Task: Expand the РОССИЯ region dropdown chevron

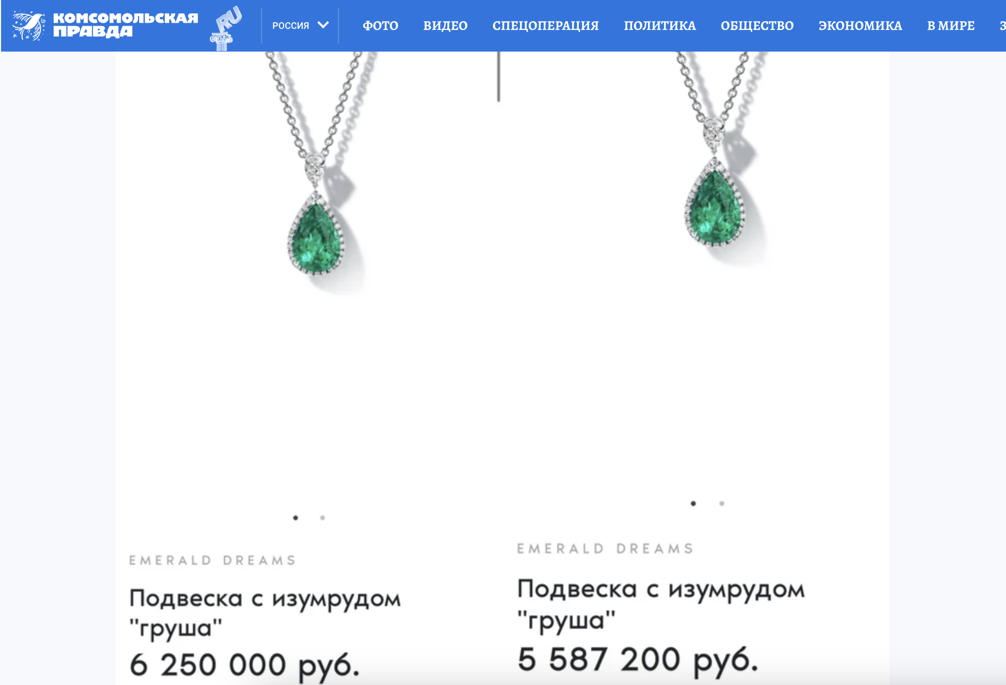Action: pyautogui.click(x=323, y=25)
